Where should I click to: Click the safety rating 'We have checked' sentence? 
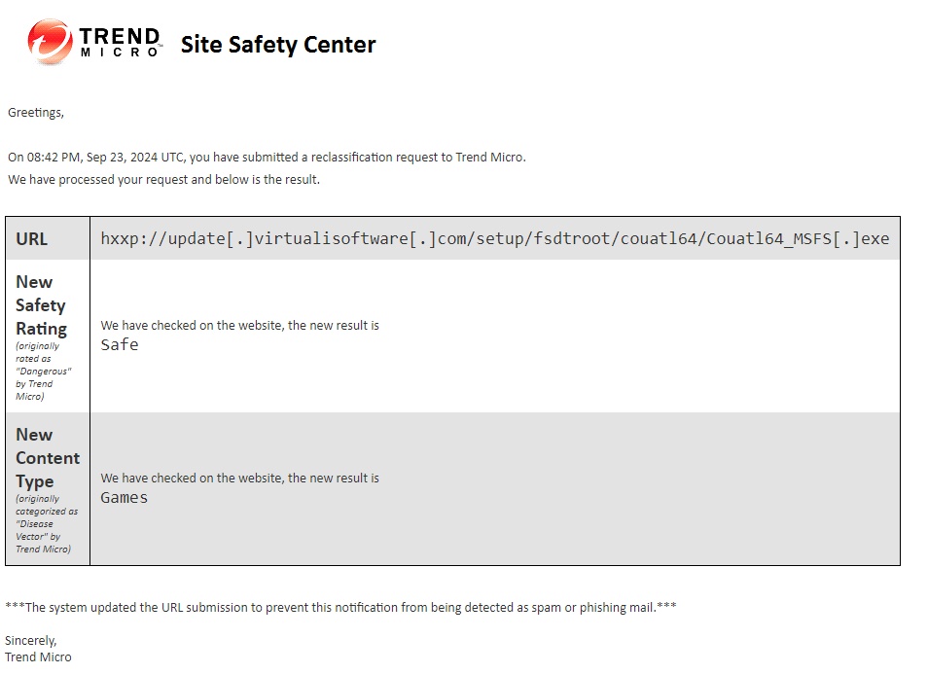pyautogui.click(x=239, y=326)
